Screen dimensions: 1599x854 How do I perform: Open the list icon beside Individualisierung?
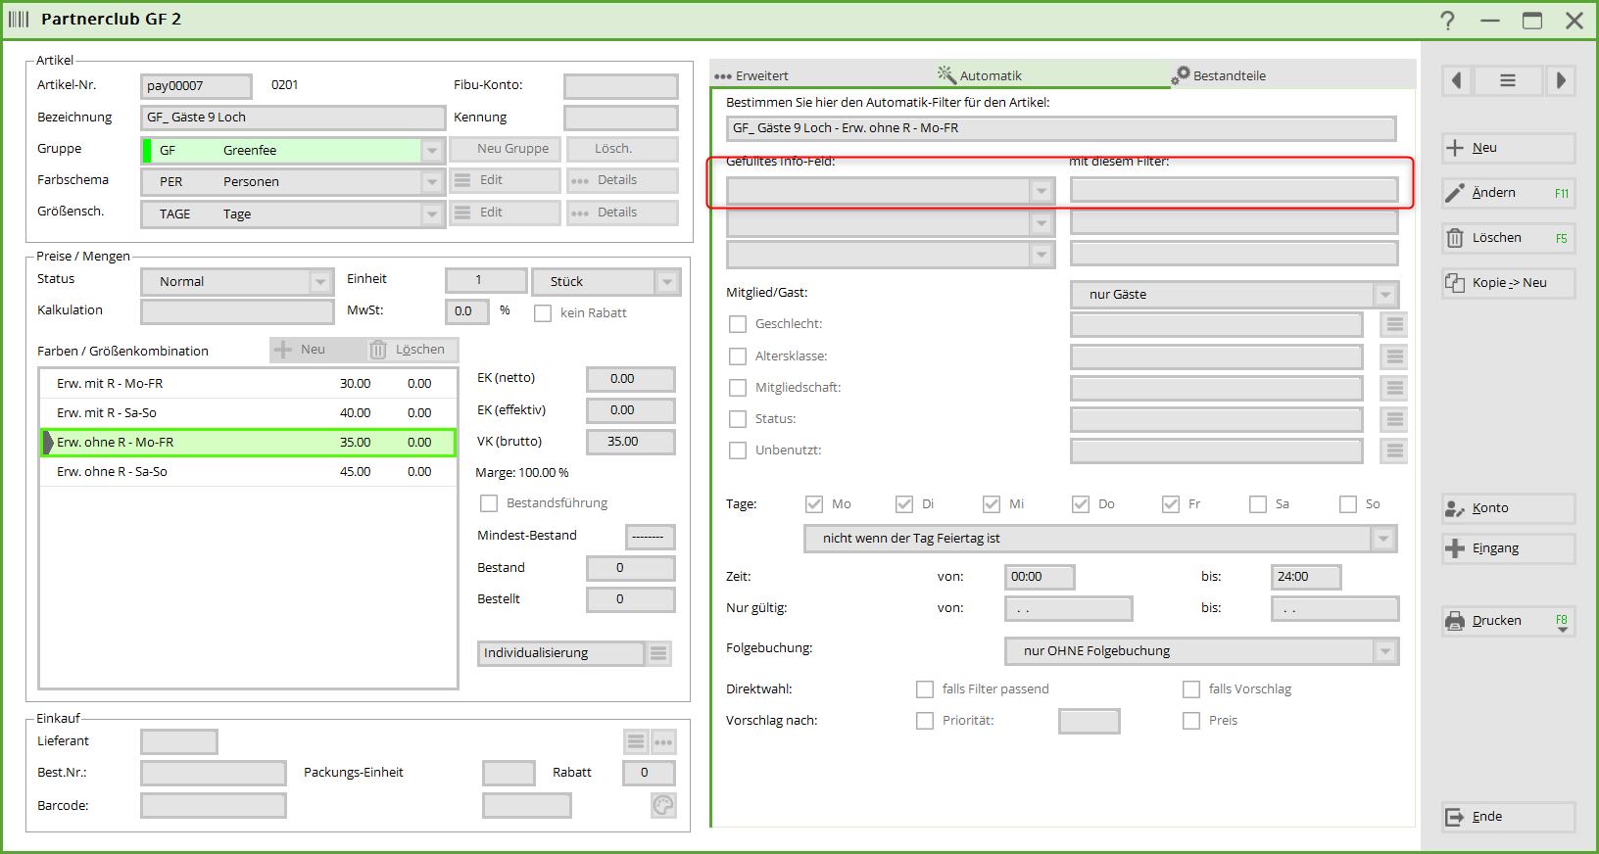pyautogui.click(x=658, y=653)
